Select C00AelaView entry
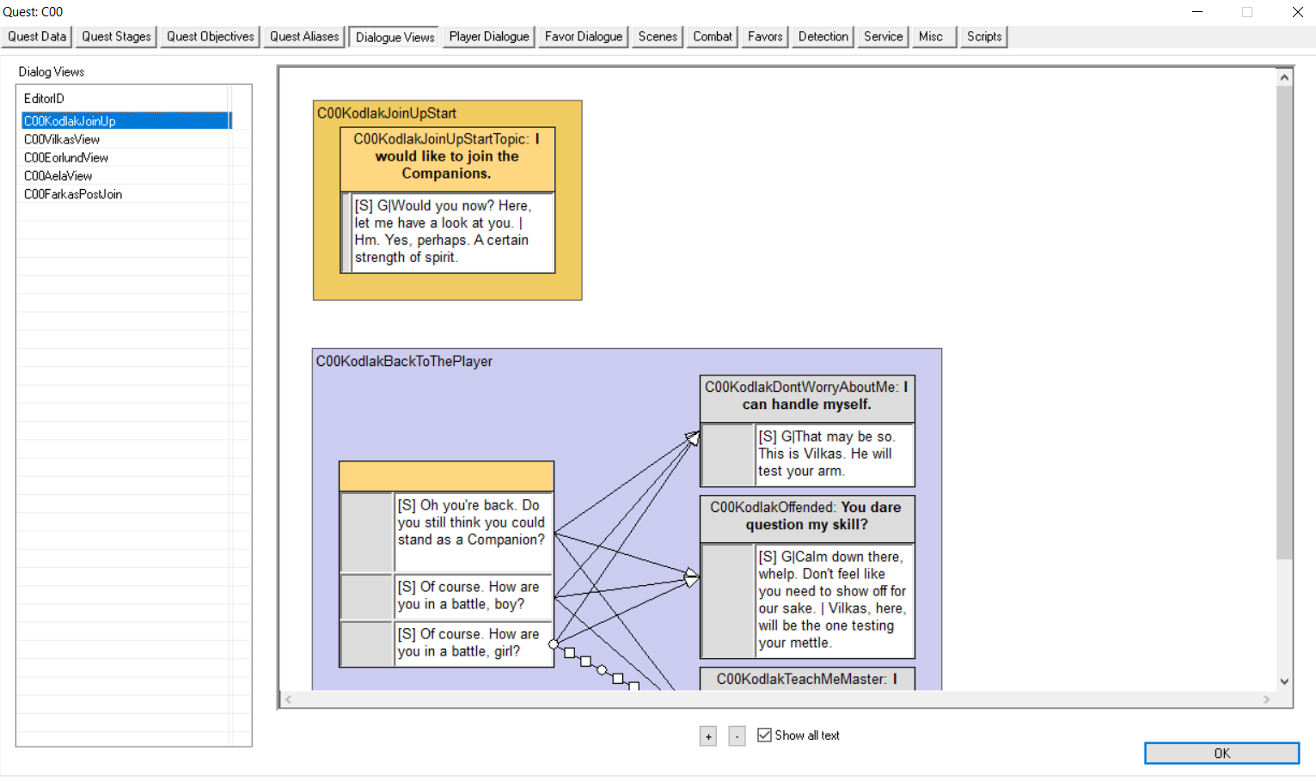Viewport: 1316px width, 781px height. [x=58, y=176]
